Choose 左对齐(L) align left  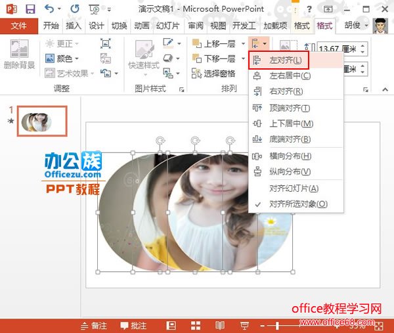pyautogui.click(x=295, y=60)
